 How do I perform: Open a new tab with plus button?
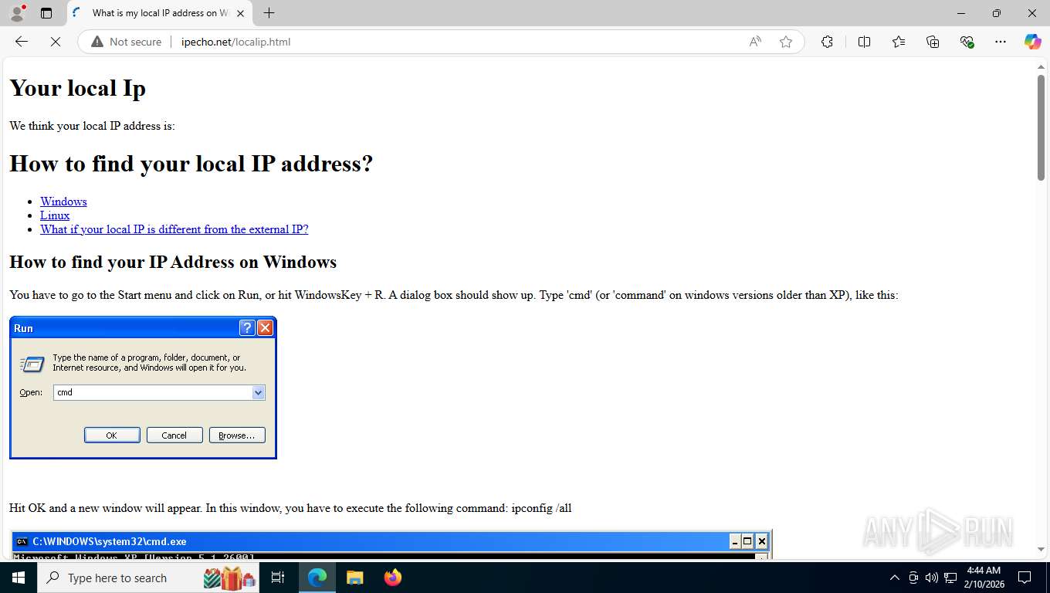269,13
